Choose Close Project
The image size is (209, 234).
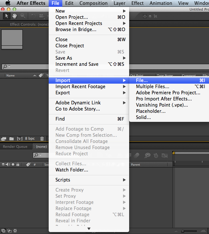click(x=89, y=46)
